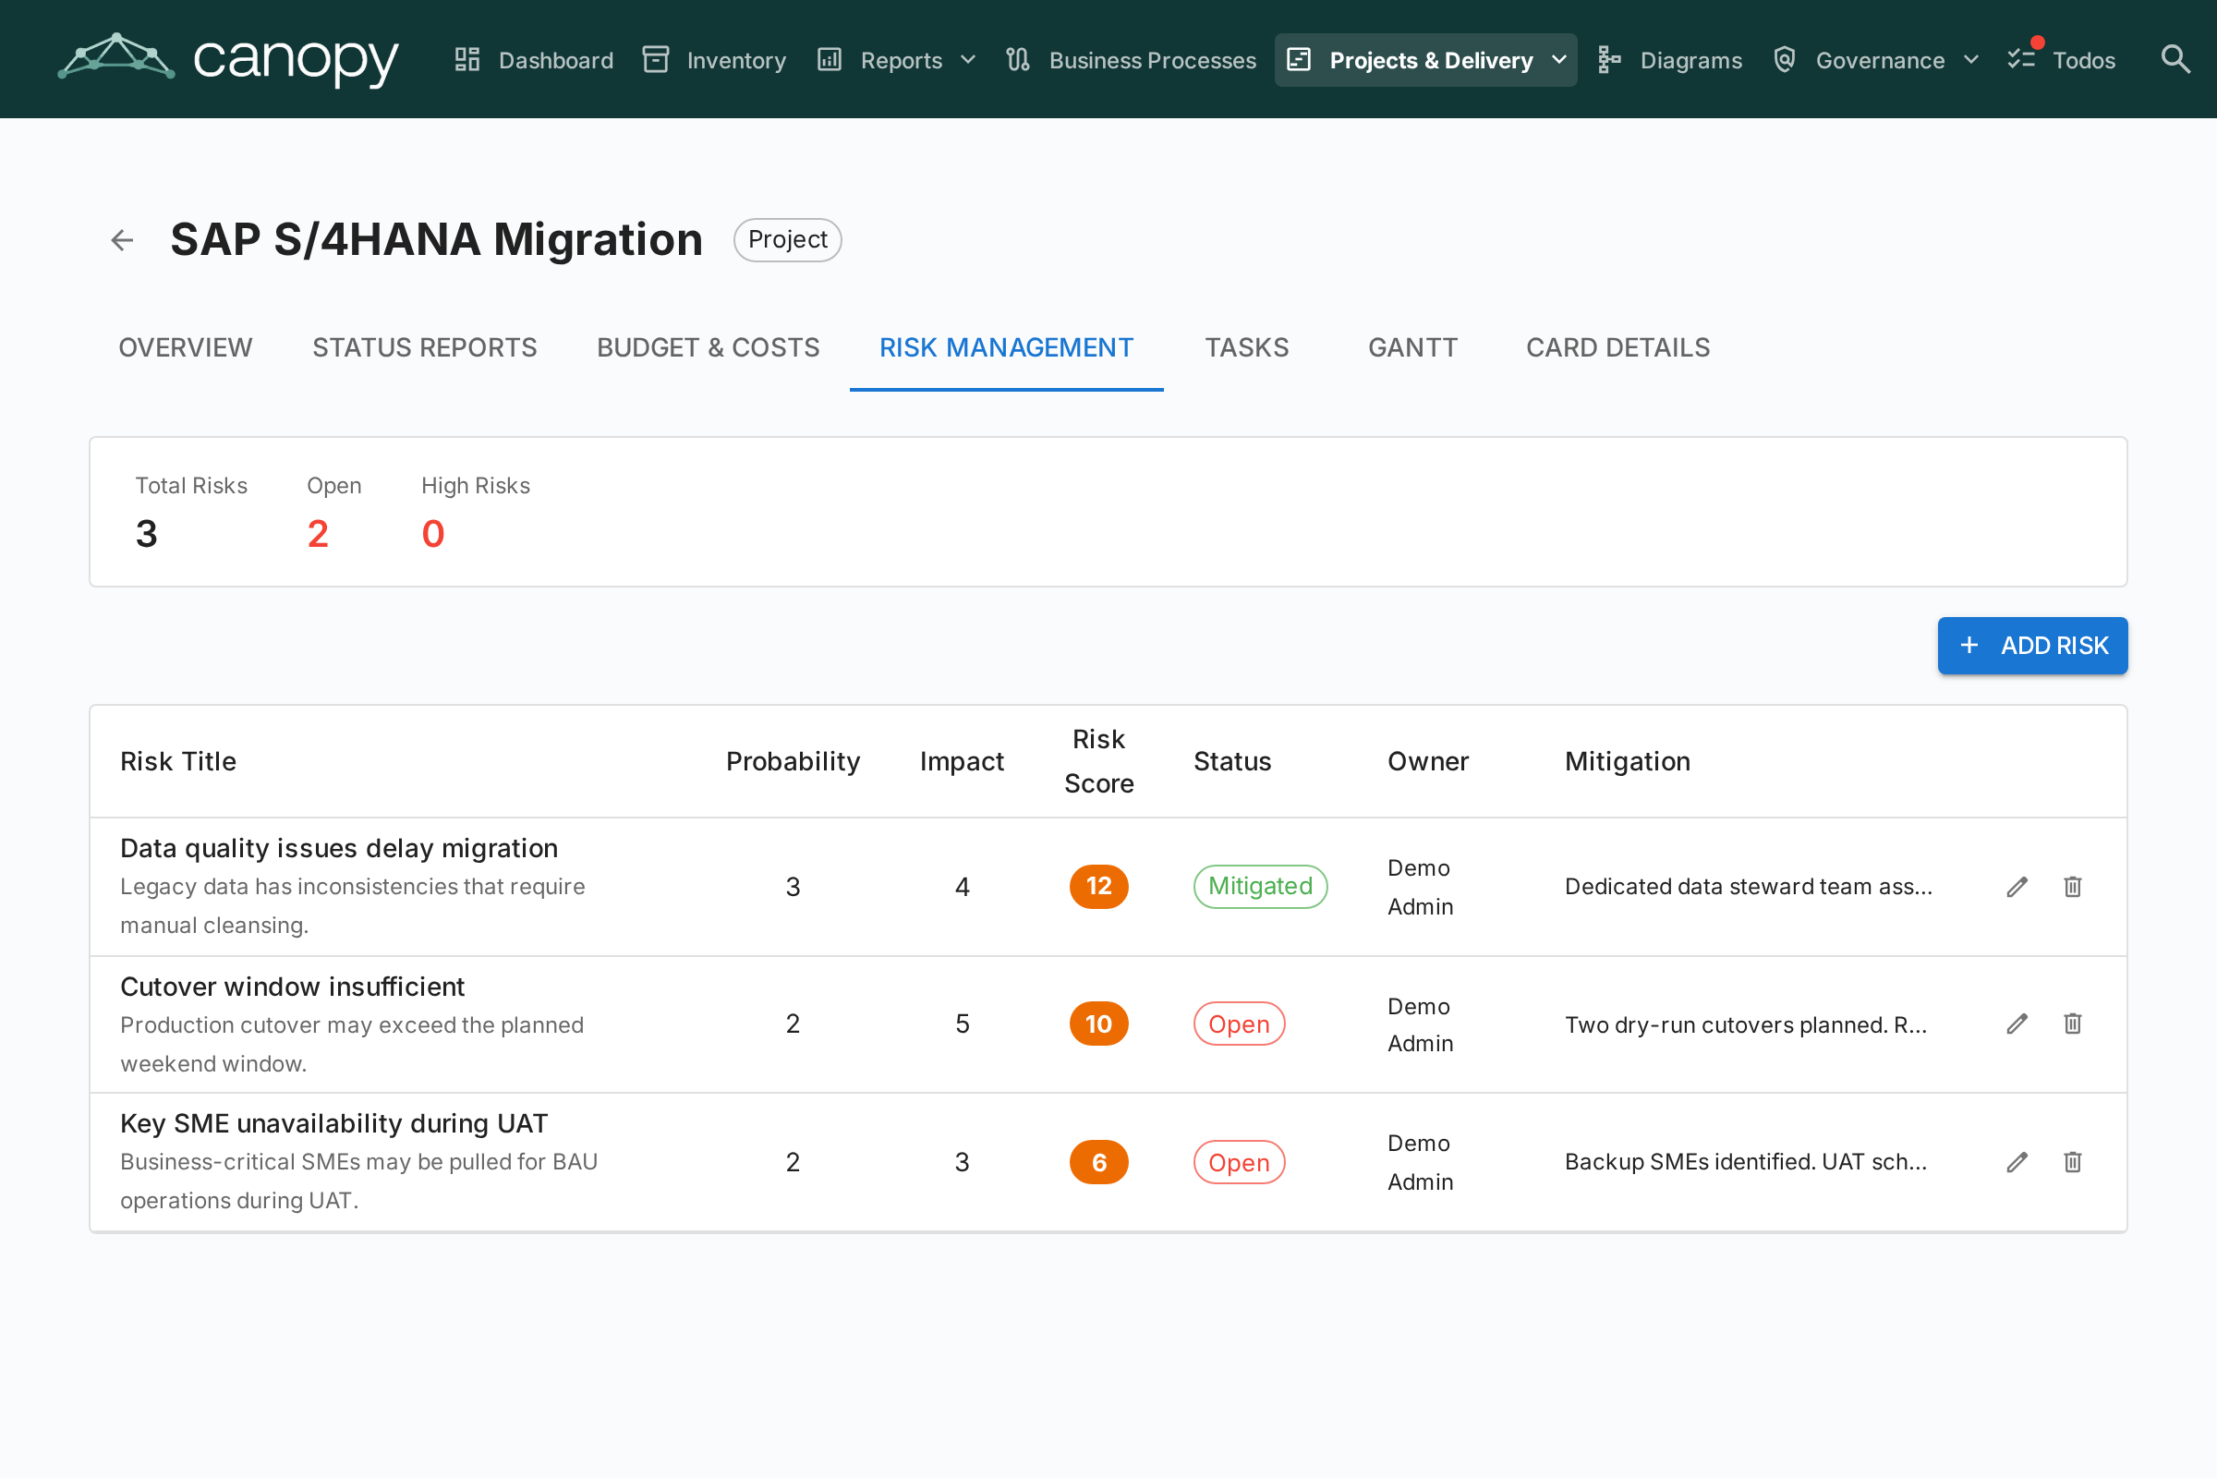Click 'Two dry-run cutovers planned. R...' mitigation text
This screenshot has width=2217, height=1478.
point(1746,1024)
